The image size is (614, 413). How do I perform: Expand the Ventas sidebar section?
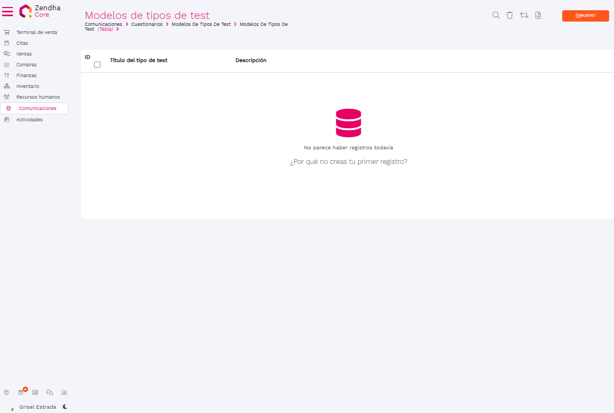[24, 54]
